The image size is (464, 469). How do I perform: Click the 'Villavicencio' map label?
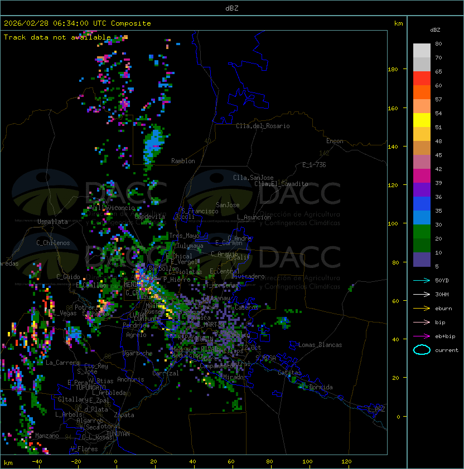[113, 208]
